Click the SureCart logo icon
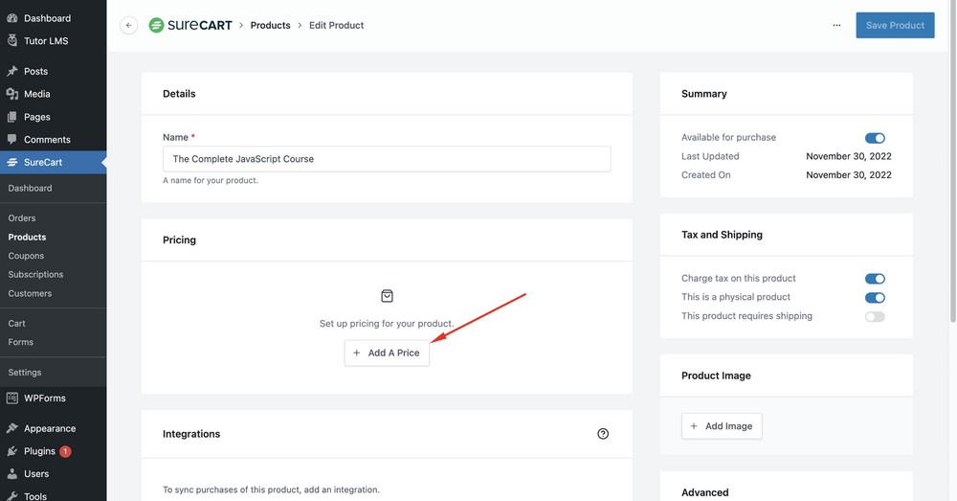 (x=156, y=25)
